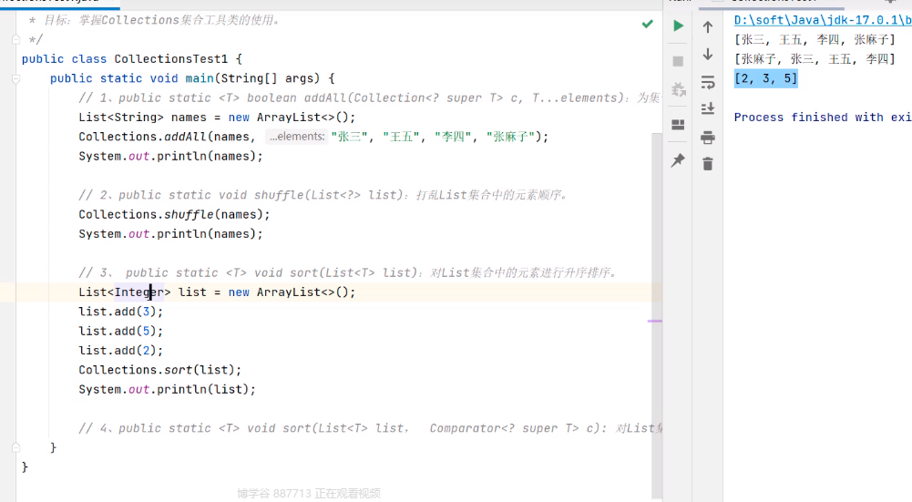This screenshot has height=502, width=912.
Task: Click 'System.out.println(names);' after shuffle call
Action: pos(170,234)
